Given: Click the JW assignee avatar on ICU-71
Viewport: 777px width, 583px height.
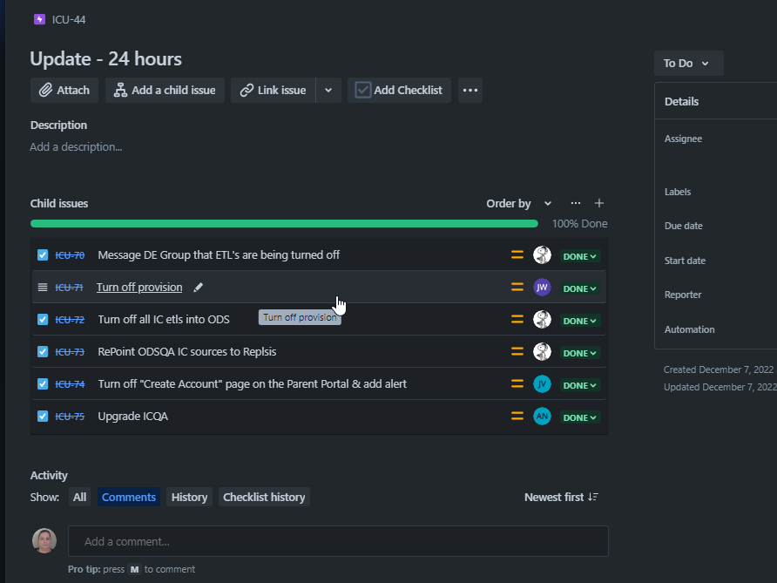Looking at the screenshot, I should click(x=542, y=287).
